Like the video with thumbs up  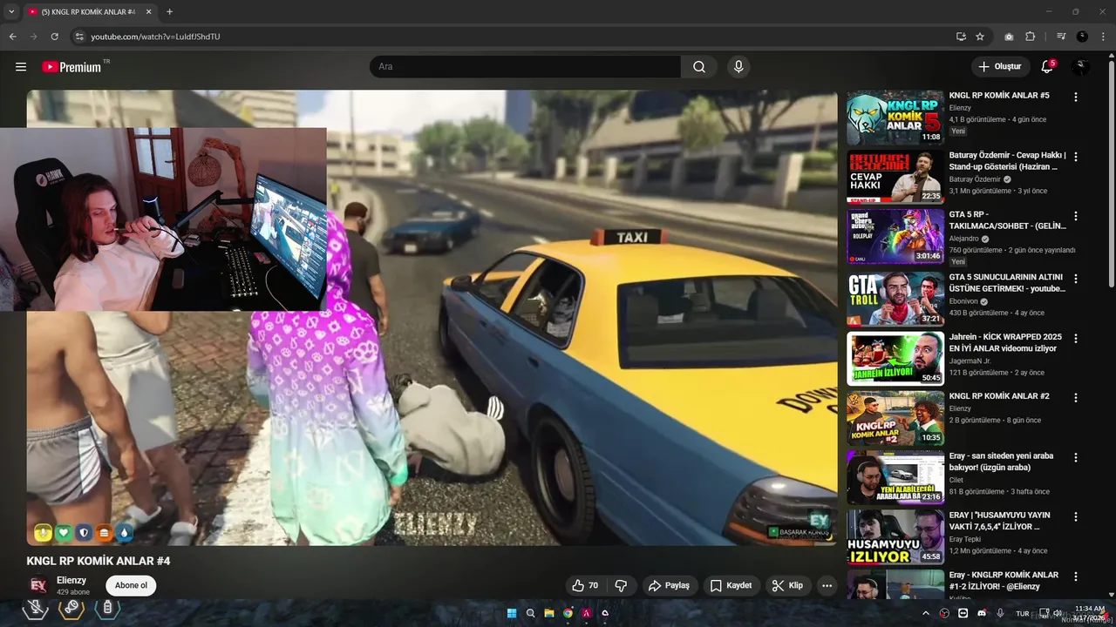tap(586, 585)
